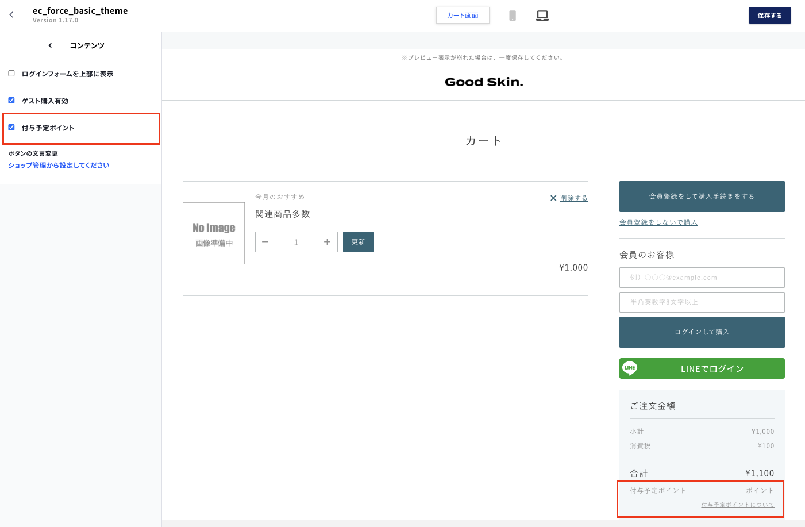The height and width of the screenshot is (527, 805).
Task: Click the LINEでログイン button
Action: tap(702, 368)
